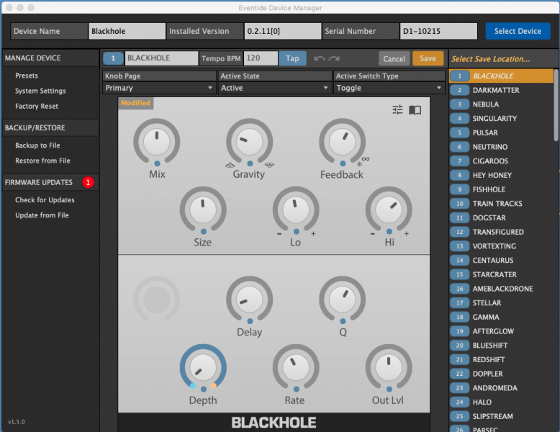Select preset 18 GAMMA
560x432 pixels.
[501, 317]
